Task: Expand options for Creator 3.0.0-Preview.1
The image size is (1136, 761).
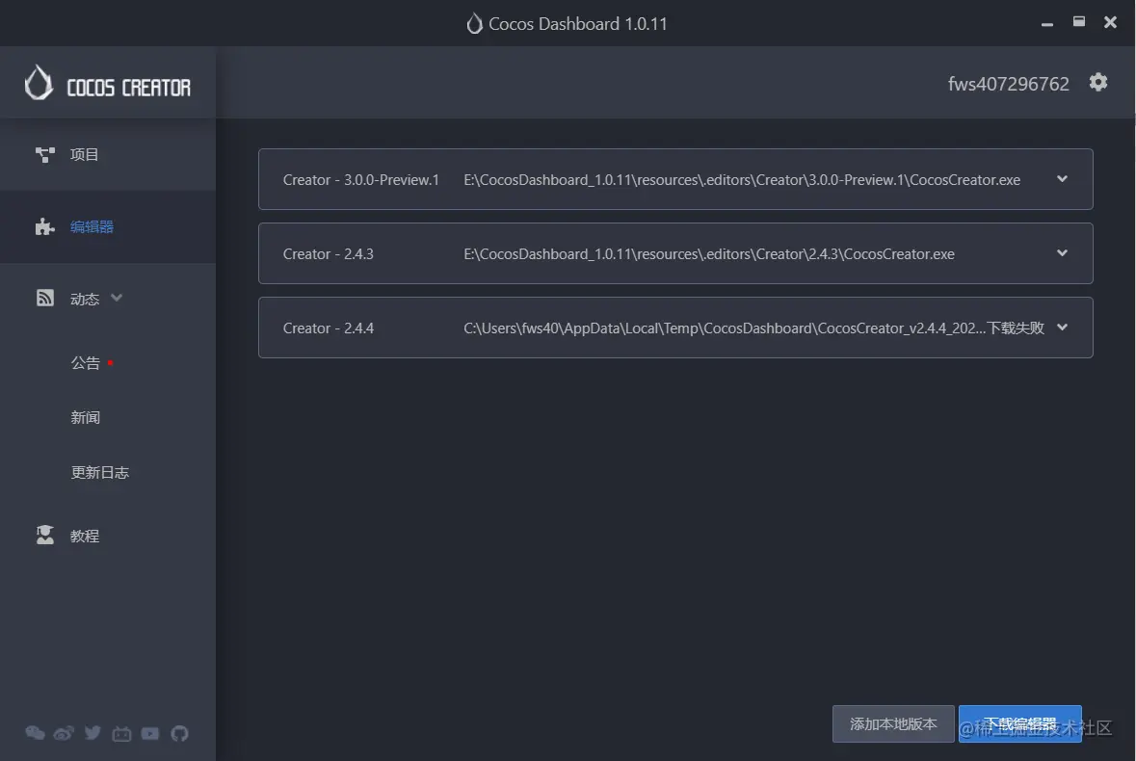Action: tap(1062, 179)
